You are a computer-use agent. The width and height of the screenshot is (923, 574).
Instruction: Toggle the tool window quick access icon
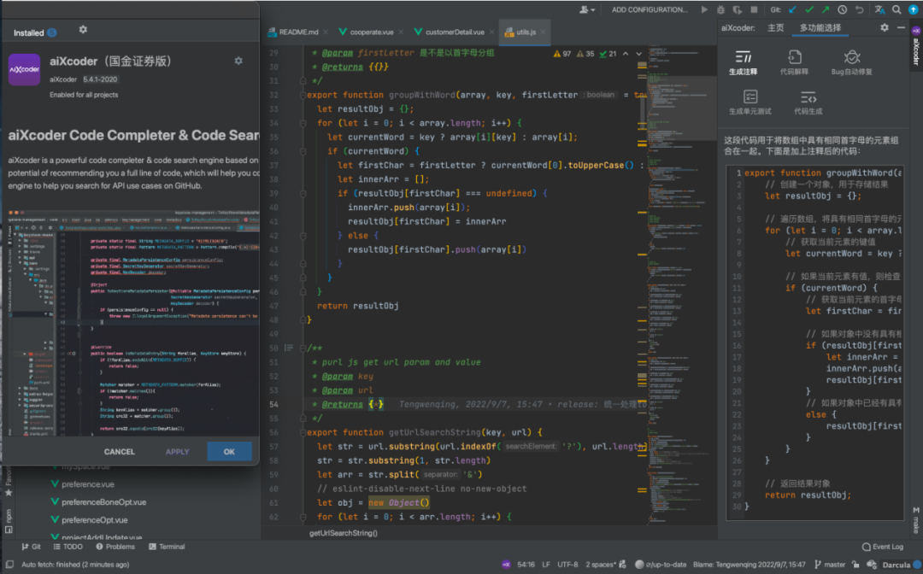[x=9, y=565]
